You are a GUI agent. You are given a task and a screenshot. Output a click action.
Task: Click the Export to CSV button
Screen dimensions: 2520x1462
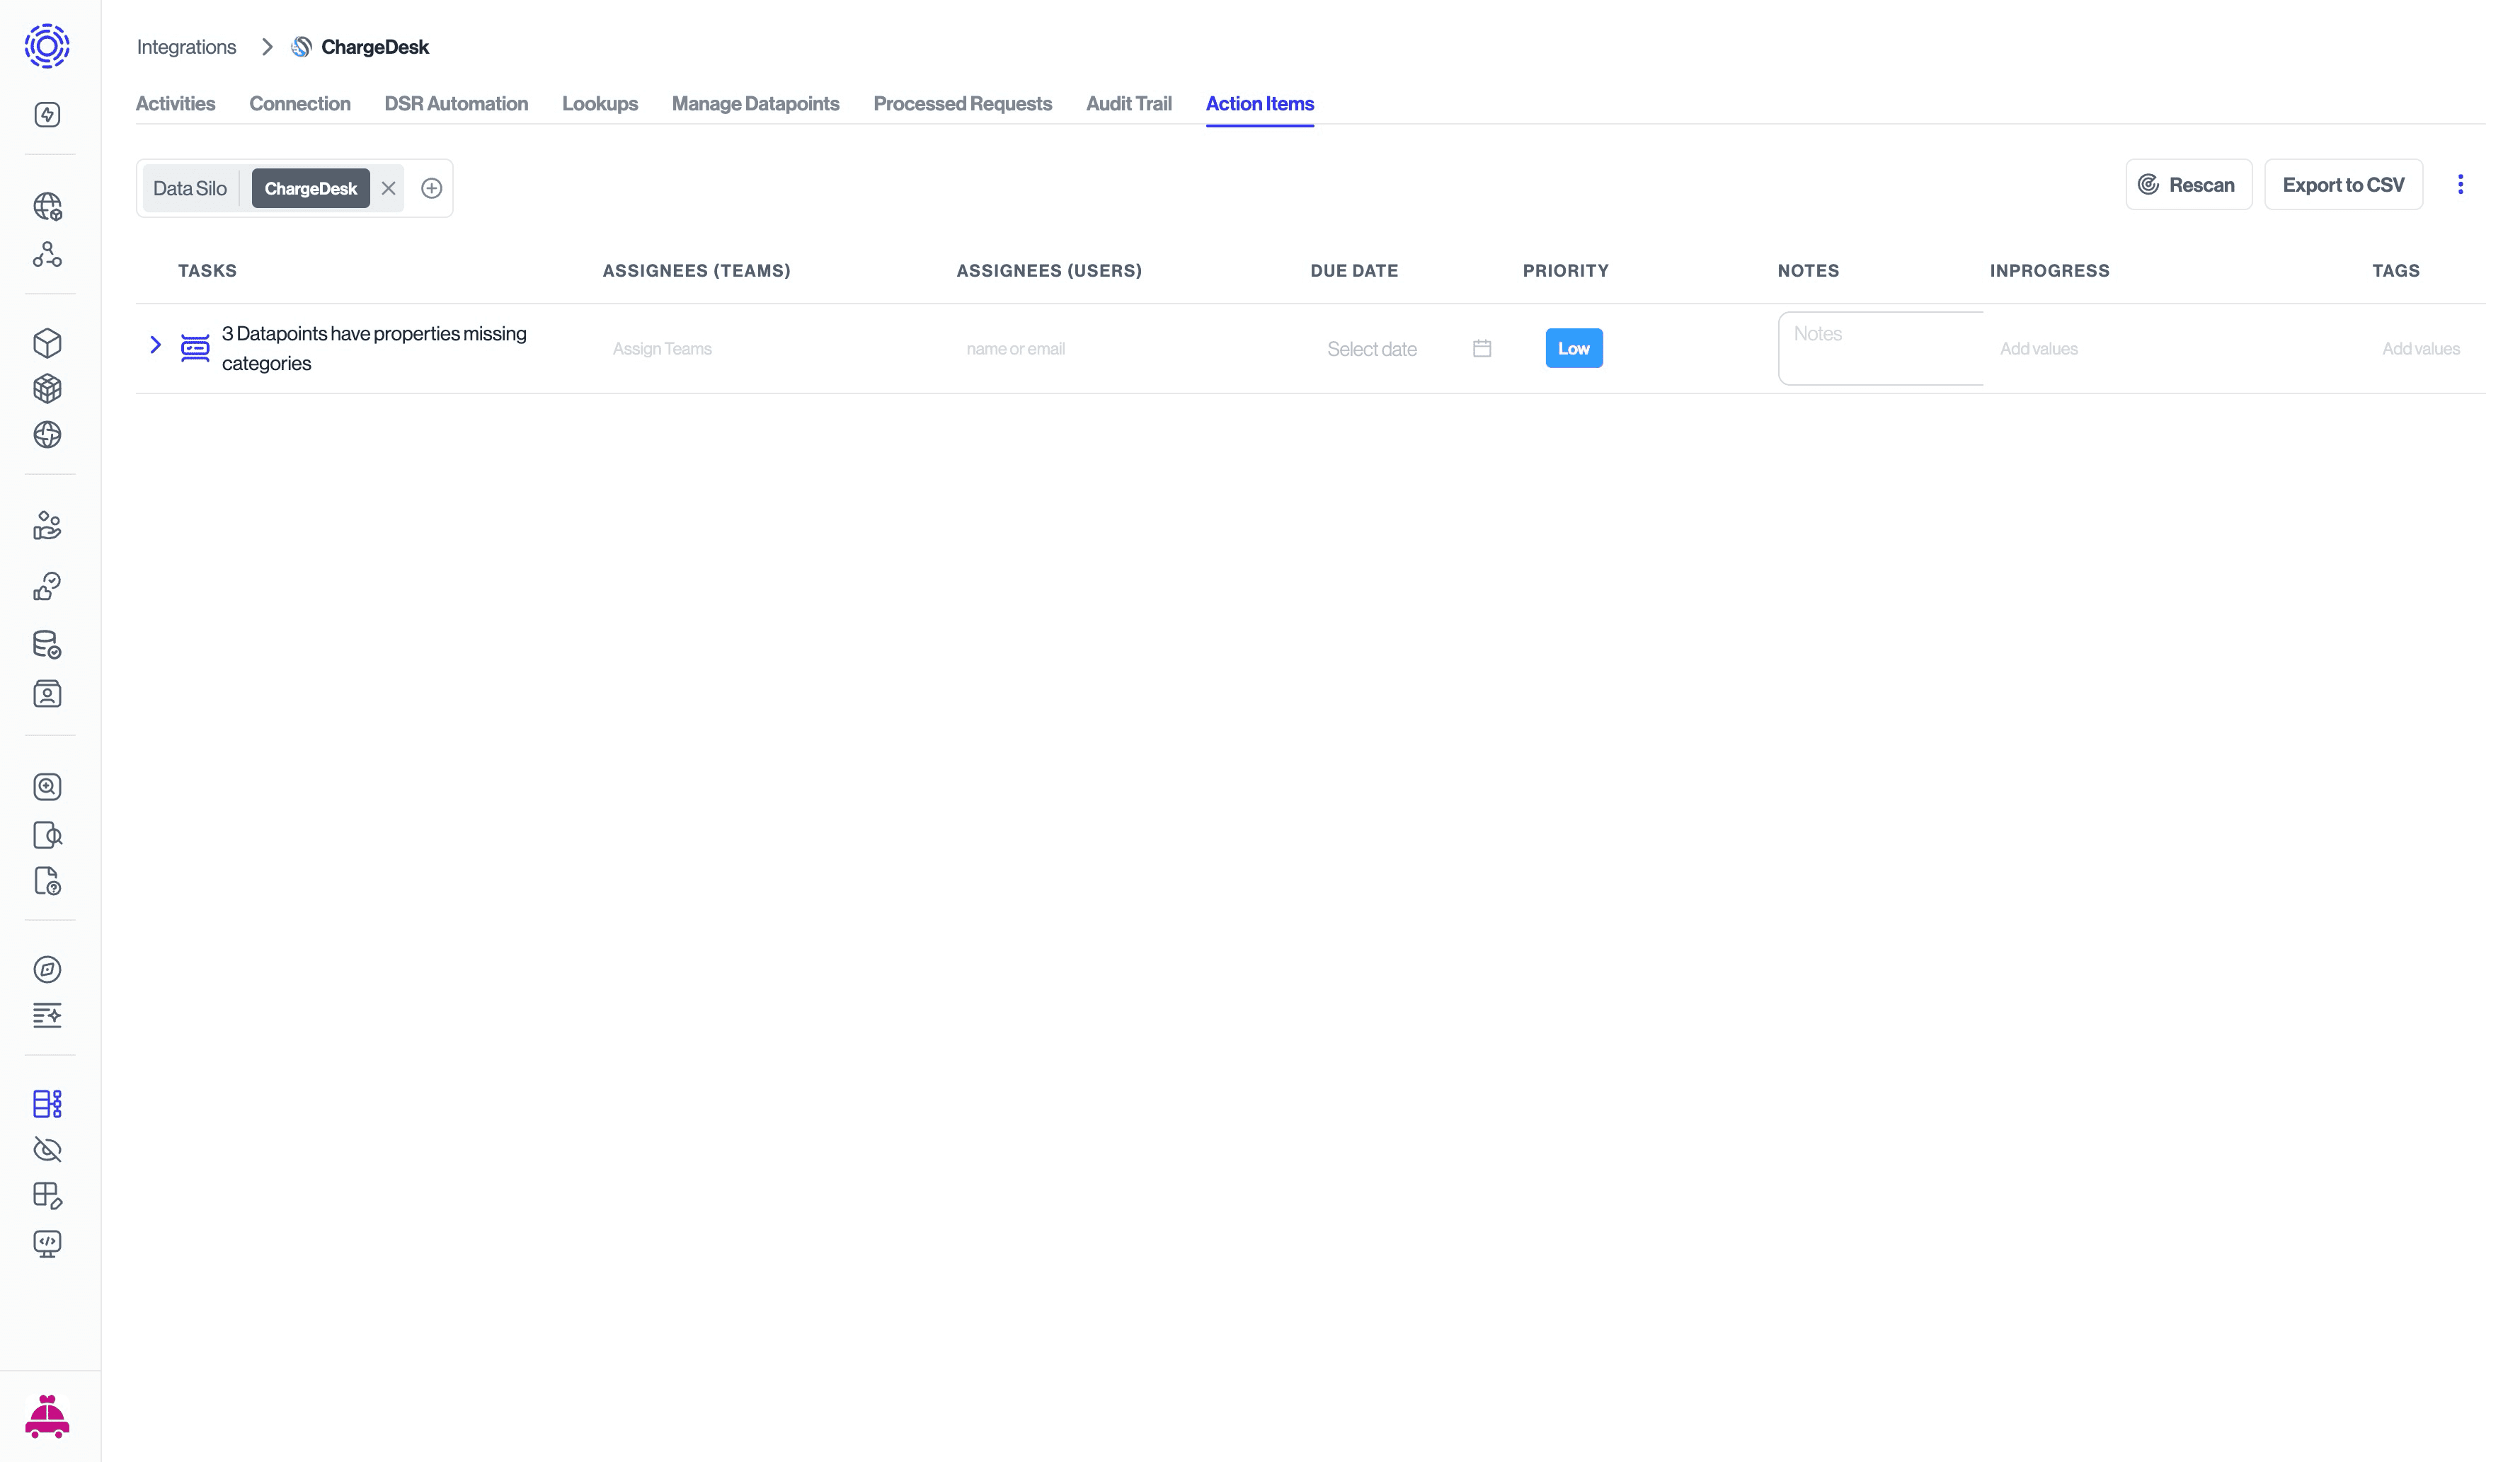tap(2343, 184)
